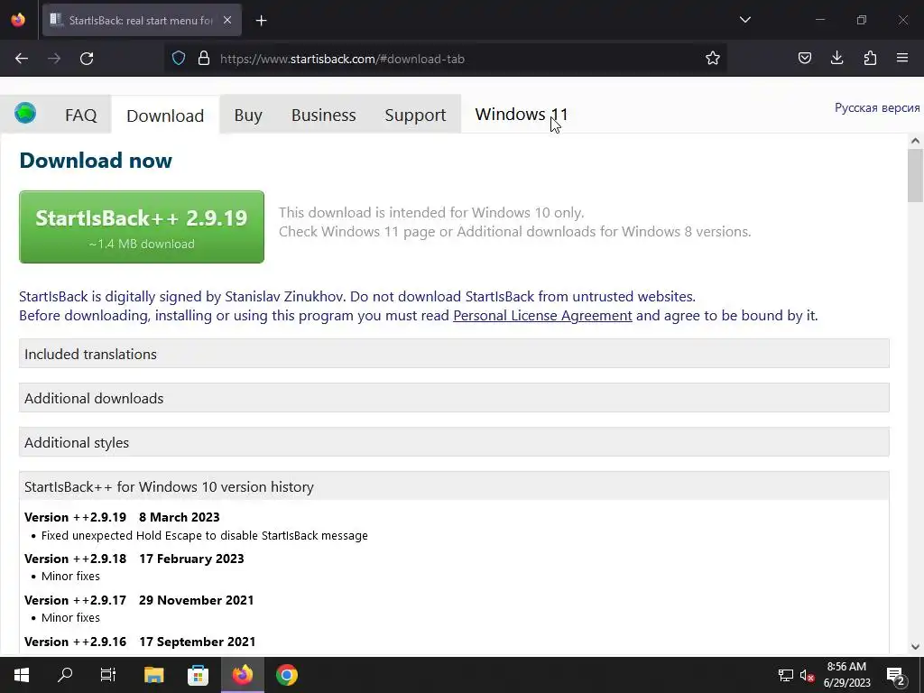
Task: Open taskbar Search magnifier
Action: [x=65, y=675]
